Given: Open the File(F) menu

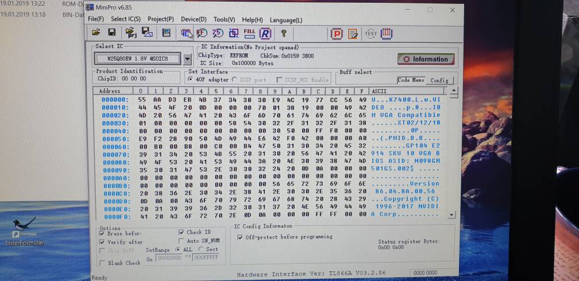Looking at the screenshot, I should click(x=96, y=19).
